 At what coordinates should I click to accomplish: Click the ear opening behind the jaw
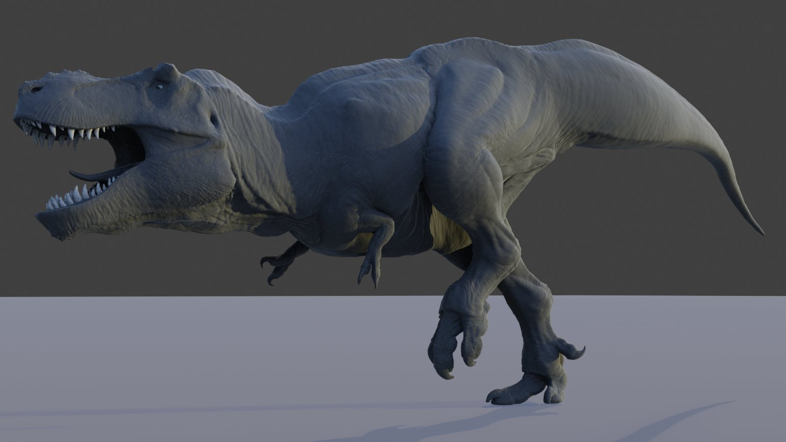point(214,121)
